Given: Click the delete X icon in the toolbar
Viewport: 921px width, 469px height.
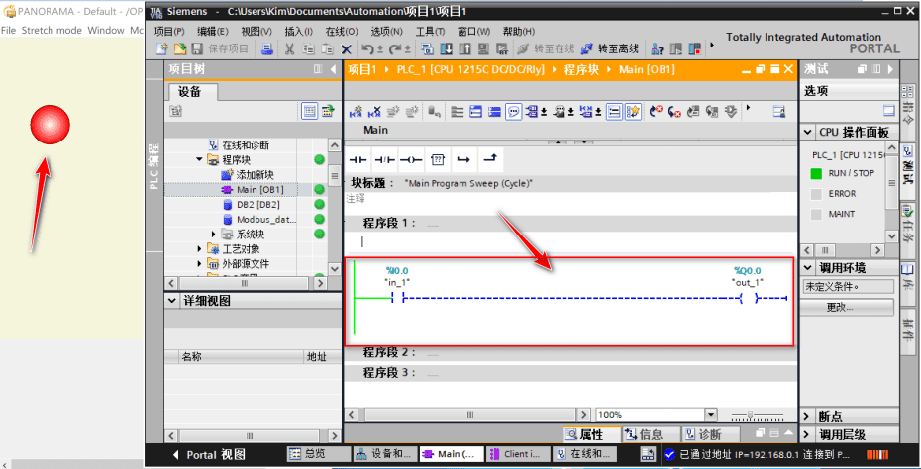Looking at the screenshot, I should point(346,48).
